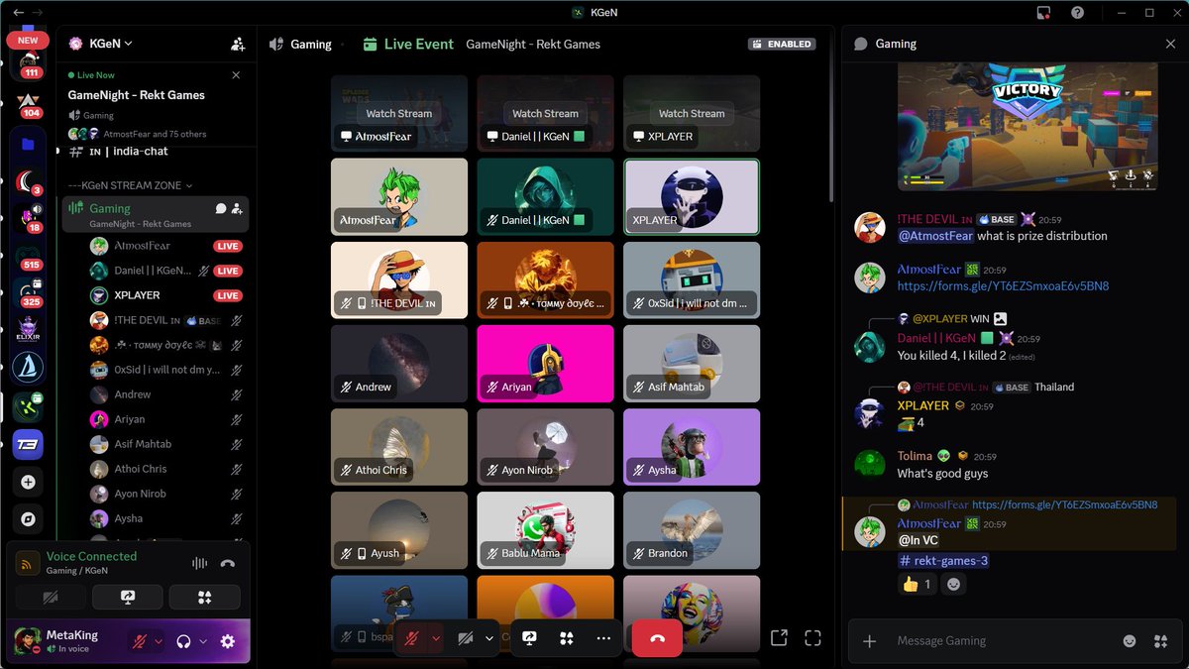Unmute microphone in bottom call bar
The image size is (1189, 669).
[x=412, y=638]
